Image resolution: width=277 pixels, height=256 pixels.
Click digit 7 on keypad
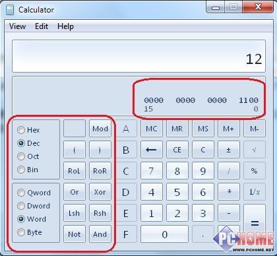(x=152, y=171)
